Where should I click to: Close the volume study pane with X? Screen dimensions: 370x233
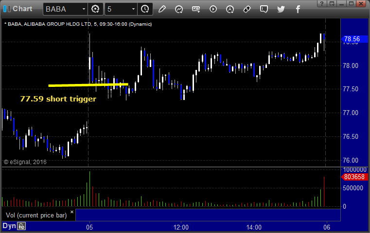click(72, 212)
